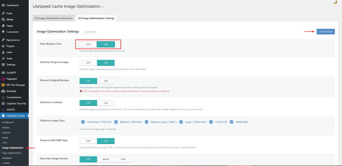Switch Optimize Losslessly to ON
342x166 pixels.
(x=106, y=103)
